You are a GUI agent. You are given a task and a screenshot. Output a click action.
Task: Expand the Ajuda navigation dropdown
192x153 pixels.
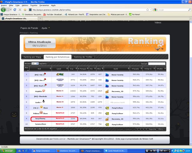(46, 28)
